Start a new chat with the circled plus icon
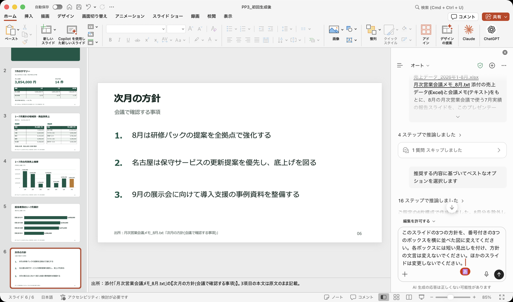Screen dimensions: 513x302 (492, 65)
